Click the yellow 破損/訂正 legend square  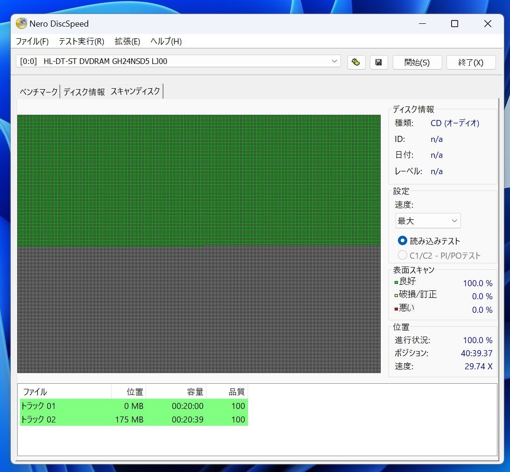click(397, 295)
